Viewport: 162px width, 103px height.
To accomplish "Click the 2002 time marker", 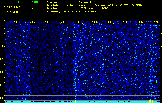I will 32,22.
